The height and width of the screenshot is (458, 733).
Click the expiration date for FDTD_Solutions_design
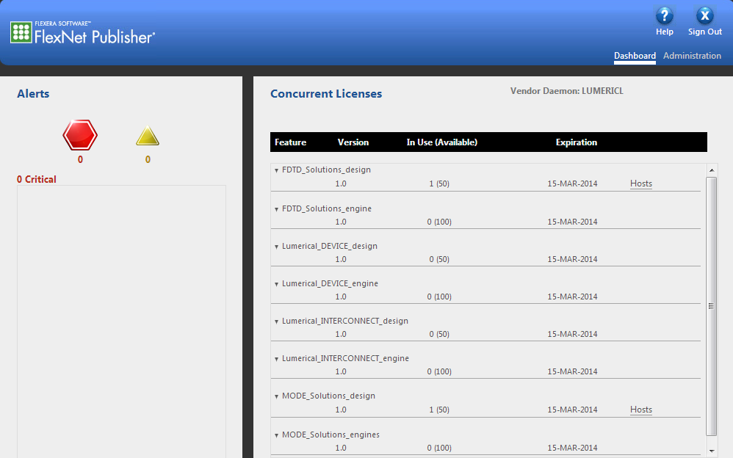[x=572, y=183]
